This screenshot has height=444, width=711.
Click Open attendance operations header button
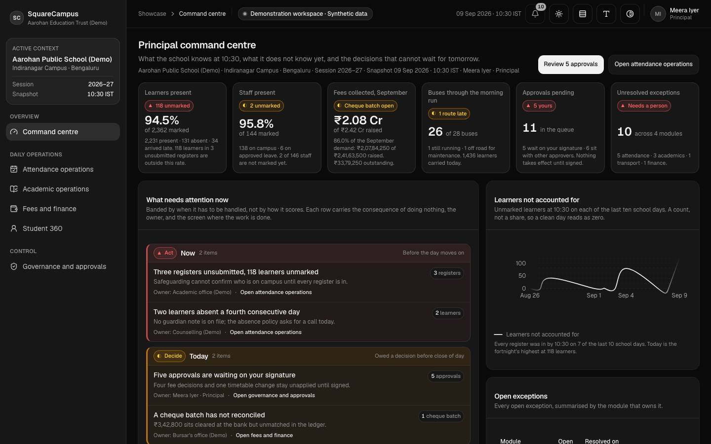[x=653, y=64]
